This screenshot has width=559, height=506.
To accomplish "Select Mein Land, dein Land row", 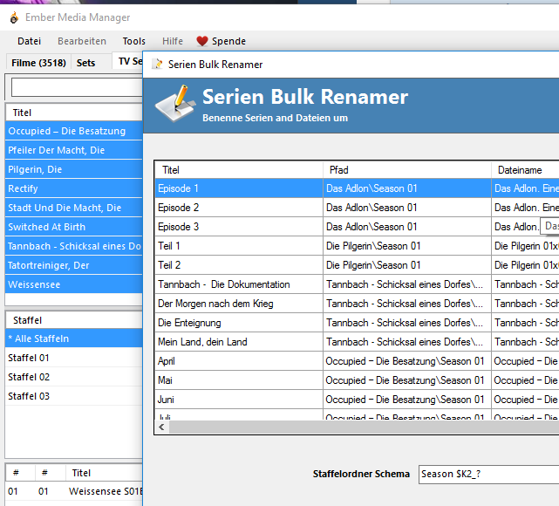I will click(357, 342).
